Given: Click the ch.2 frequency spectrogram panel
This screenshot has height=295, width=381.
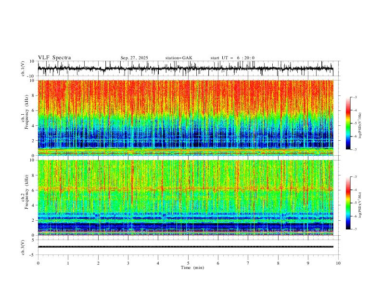Looking at the screenshot, I should point(185,198).
